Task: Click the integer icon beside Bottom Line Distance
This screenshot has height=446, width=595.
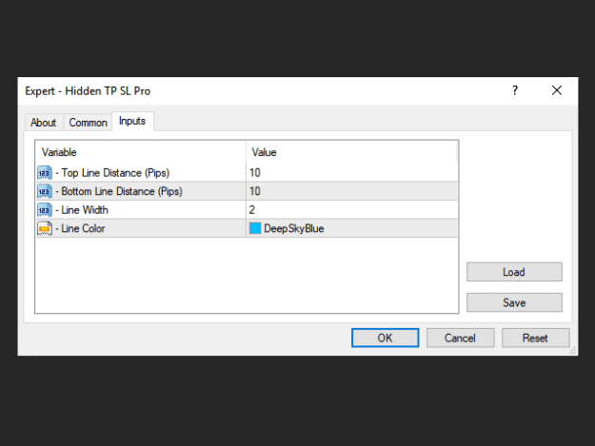Action: (45, 191)
